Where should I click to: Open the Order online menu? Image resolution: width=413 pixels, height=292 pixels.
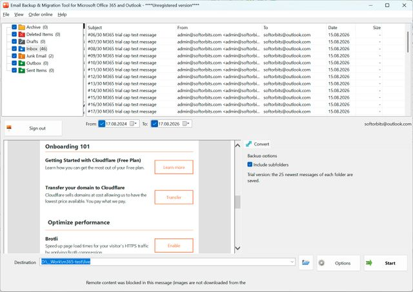point(41,14)
